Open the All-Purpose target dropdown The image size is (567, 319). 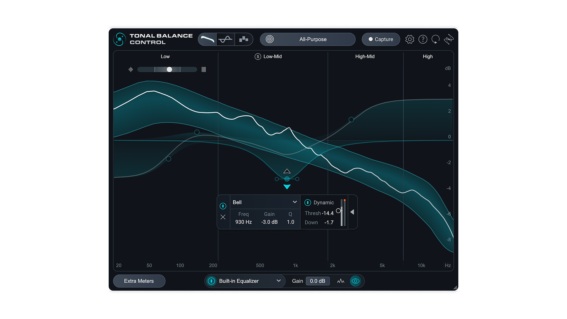pyautogui.click(x=313, y=39)
